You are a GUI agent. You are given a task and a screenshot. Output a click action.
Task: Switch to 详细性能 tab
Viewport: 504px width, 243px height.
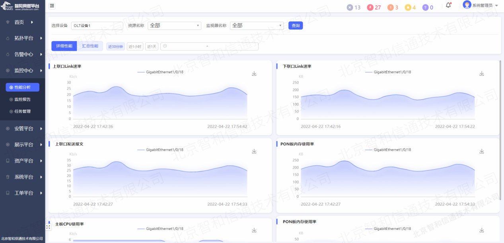pos(64,46)
